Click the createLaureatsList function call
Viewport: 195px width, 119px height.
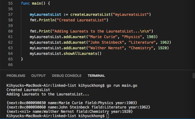[91, 15]
